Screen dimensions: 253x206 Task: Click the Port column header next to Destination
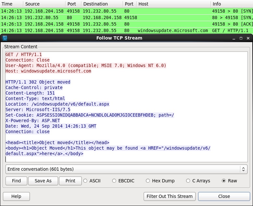pyautogui.click(x=130, y=4)
